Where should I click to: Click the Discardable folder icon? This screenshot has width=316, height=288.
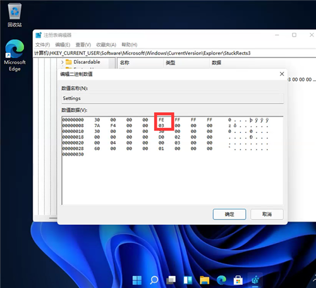[69, 62]
